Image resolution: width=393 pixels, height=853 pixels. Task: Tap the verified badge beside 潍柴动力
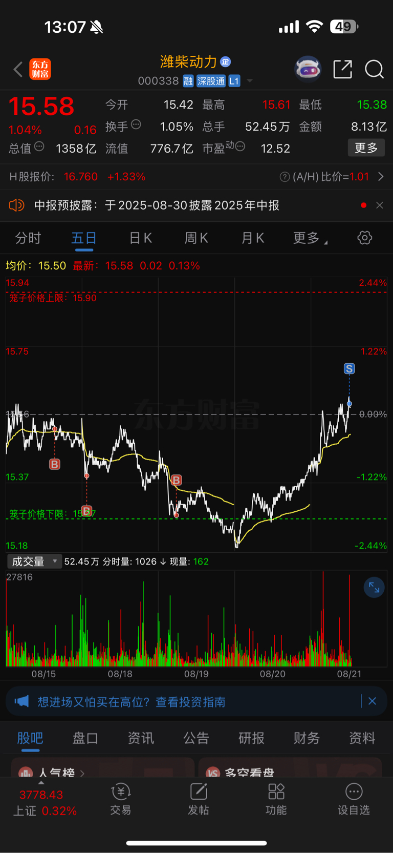click(x=225, y=62)
